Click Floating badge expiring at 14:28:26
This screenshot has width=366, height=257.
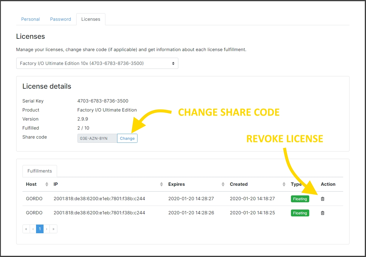click(x=300, y=213)
